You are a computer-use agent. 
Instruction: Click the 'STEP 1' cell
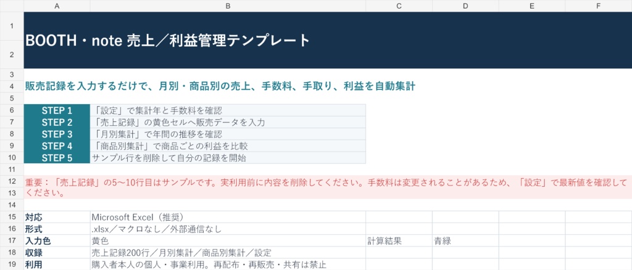pos(57,110)
